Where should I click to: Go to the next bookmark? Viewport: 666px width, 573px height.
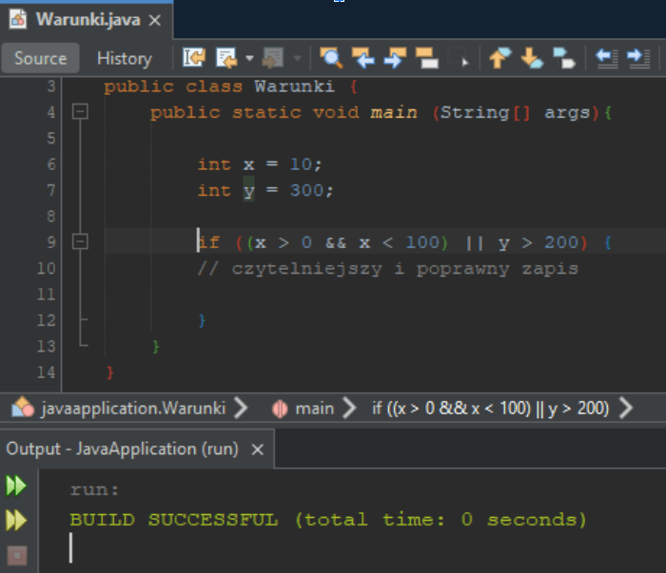(x=531, y=58)
